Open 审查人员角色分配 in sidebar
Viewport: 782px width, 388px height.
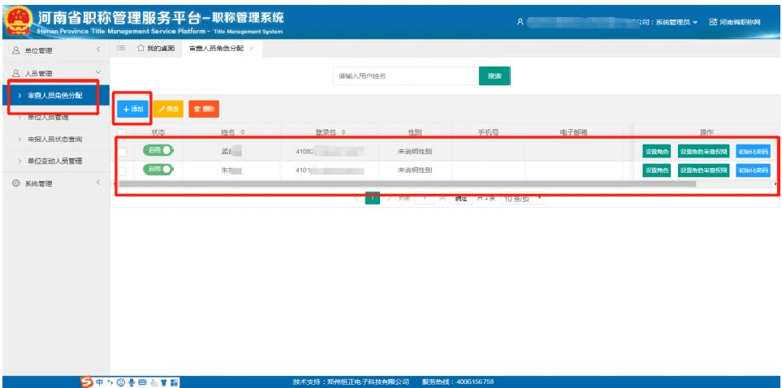tap(55, 95)
